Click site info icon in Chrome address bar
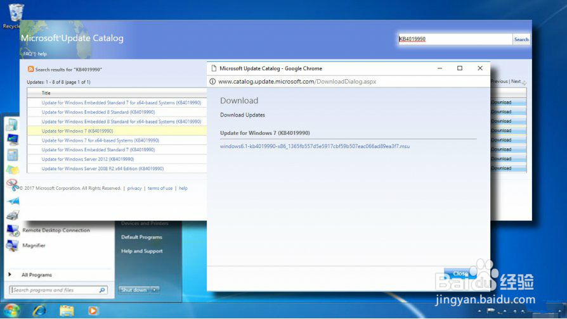Viewport: 567px width, 319px height. [x=212, y=82]
